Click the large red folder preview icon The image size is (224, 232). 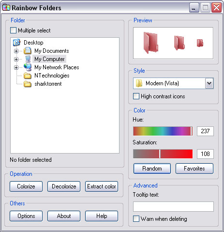pyautogui.click(x=151, y=43)
